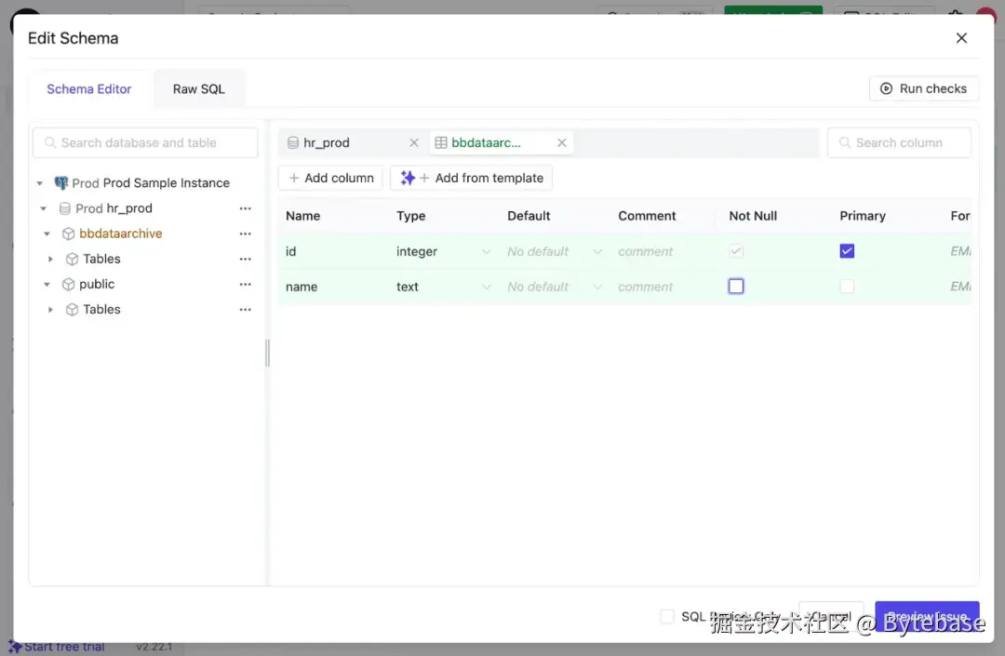This screenshot has width=1005, height=656.
Task: Collapse the bbdataarchive schema node
Action: (47, 234)
